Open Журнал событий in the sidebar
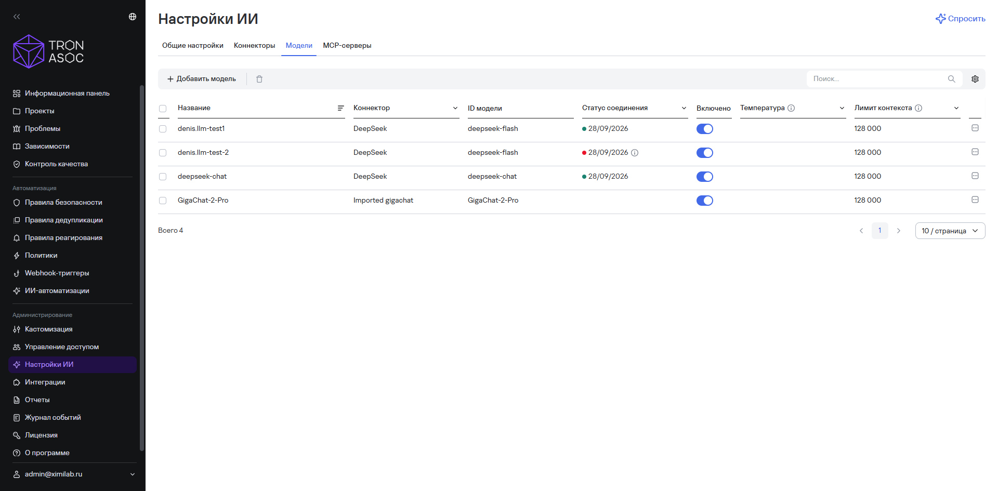This screenshot has width=998, height=491. [x=73, y=417]
